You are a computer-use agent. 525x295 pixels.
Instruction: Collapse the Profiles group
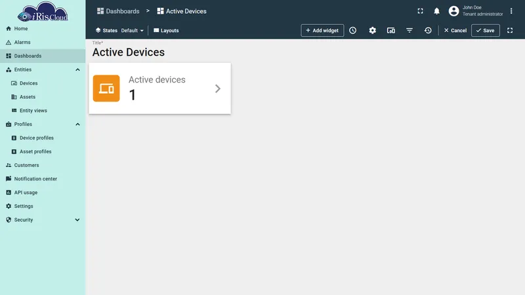tap(77, 124)
